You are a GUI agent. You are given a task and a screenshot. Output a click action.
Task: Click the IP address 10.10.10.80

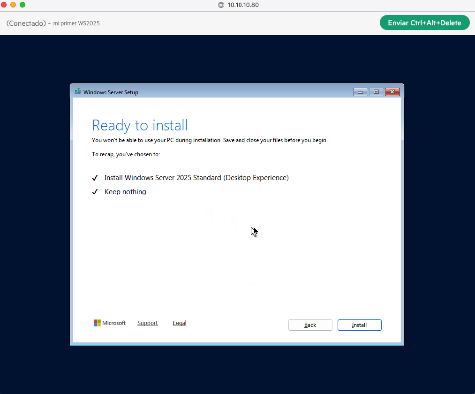pos(243,5)
